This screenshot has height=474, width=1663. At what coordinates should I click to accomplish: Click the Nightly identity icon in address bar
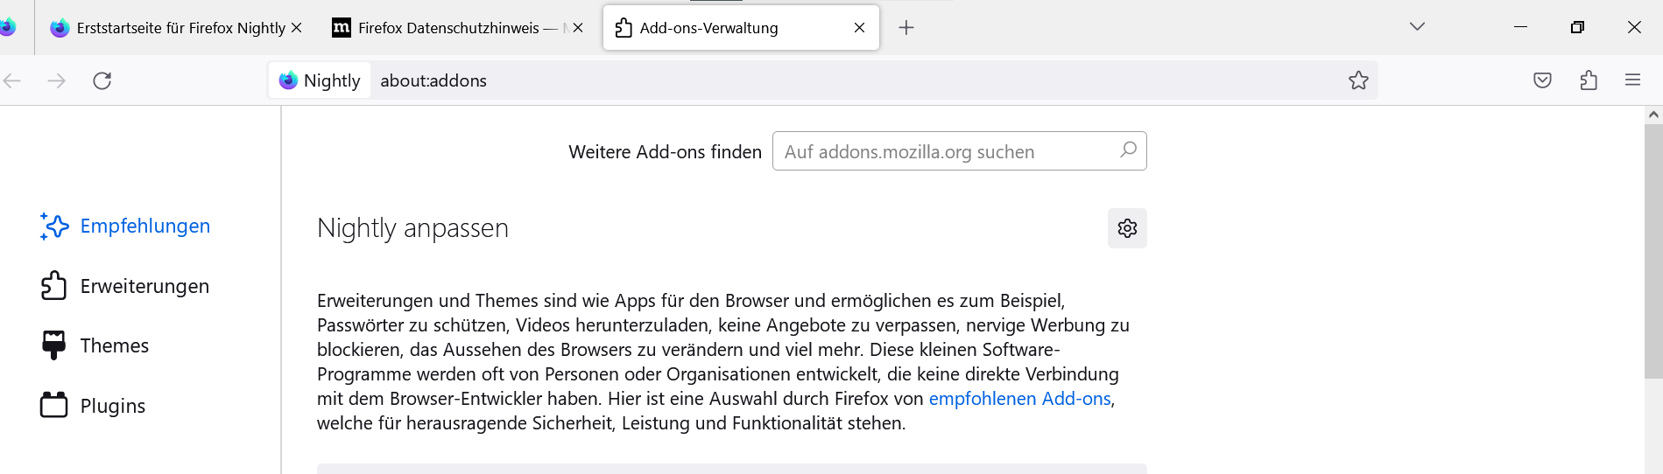coord(320,80)
